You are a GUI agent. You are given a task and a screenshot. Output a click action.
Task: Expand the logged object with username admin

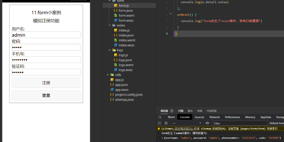[162, 138]
